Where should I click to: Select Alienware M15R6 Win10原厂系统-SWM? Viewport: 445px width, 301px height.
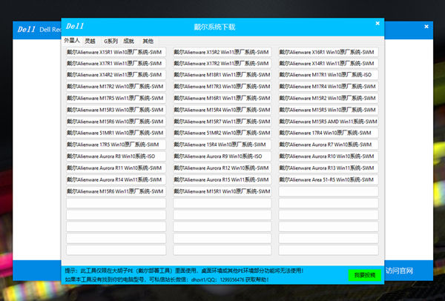(116, 121)
